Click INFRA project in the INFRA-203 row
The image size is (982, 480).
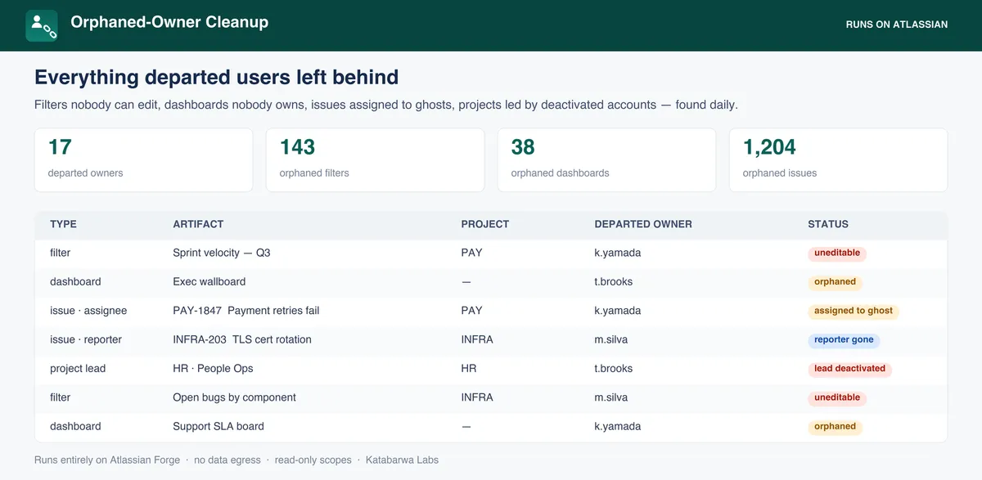point(477,339)
